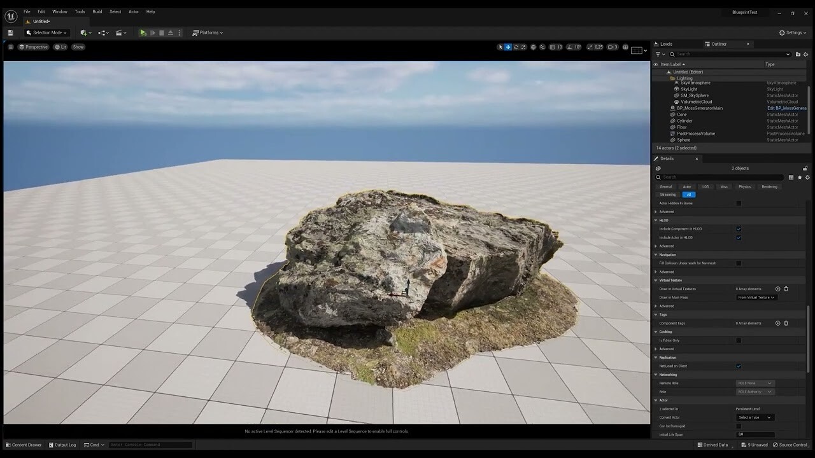
Task: Enable Fill Collision Underneath for Navmesh
Action: point(739,263)
